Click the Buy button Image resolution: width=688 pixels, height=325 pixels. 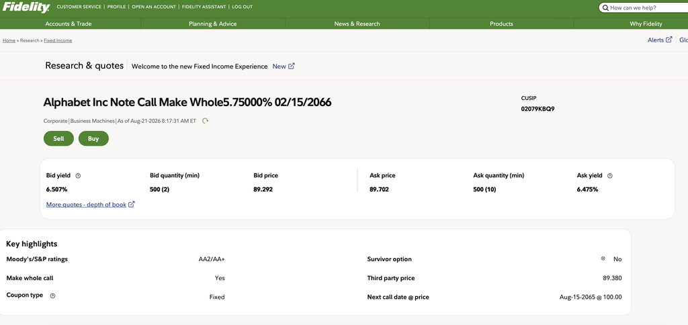(93, 138)
